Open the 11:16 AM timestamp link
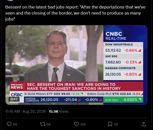This screenshot has height=130, width=153. point(13,111)
